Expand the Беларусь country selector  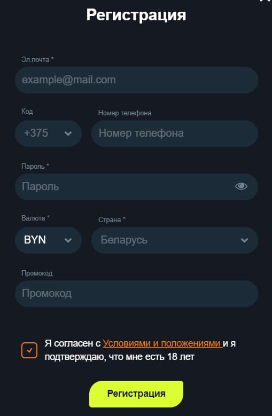pyautogui.click(x=175, y=240)
